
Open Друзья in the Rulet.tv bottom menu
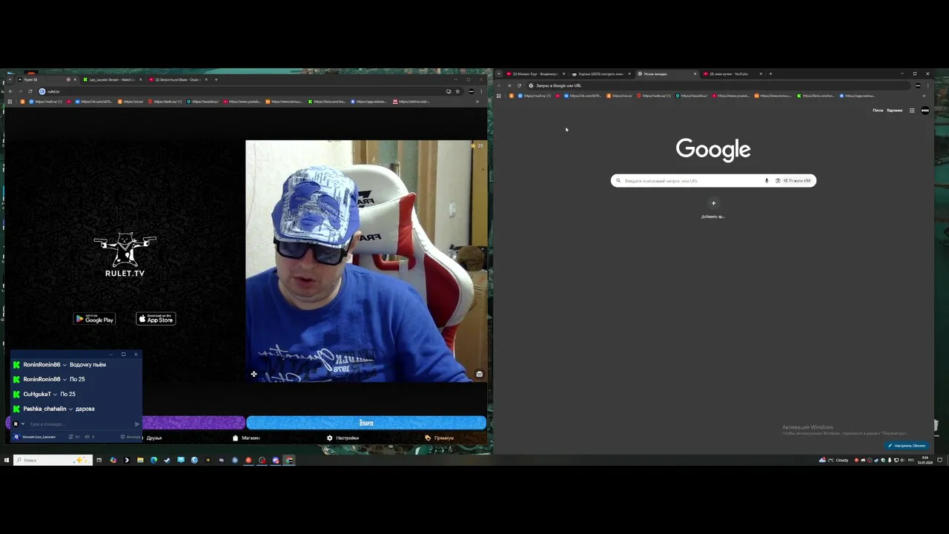point(154,438)
